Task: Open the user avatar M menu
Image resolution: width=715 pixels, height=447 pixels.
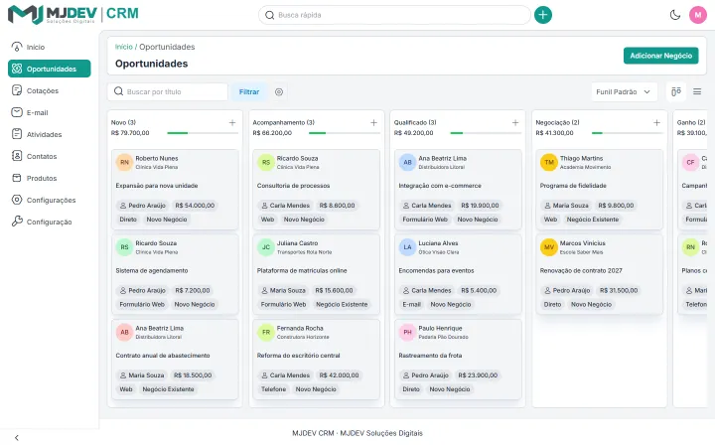Action: pos(698,15)
